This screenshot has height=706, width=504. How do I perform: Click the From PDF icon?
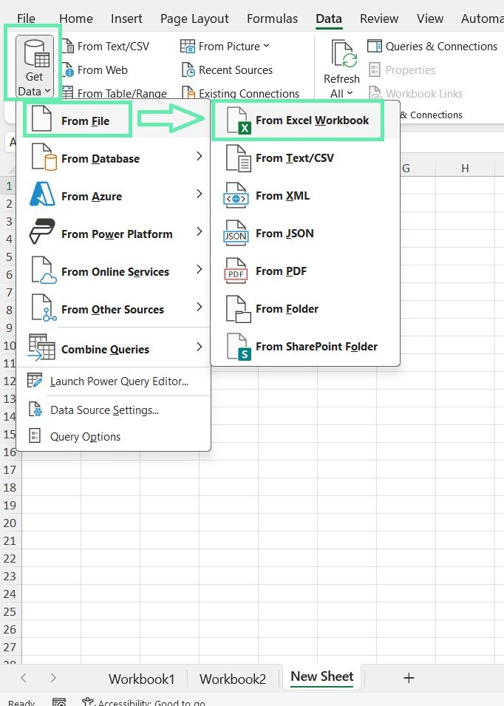236,271
